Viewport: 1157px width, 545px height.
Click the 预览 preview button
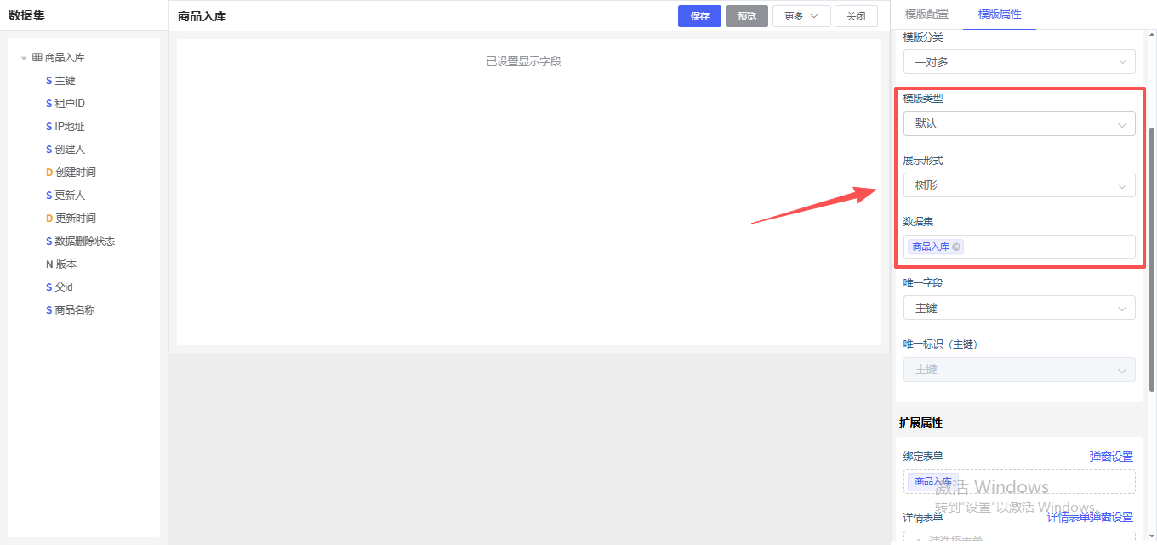[746, 16]
